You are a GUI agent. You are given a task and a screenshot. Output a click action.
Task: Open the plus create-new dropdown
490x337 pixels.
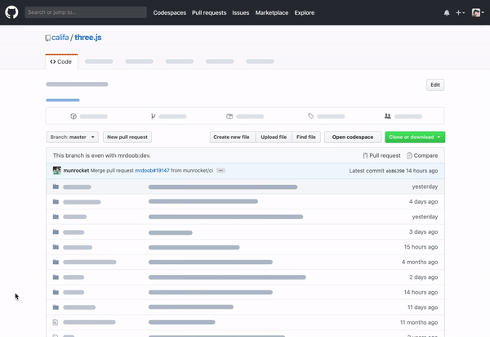pos(461,13)
